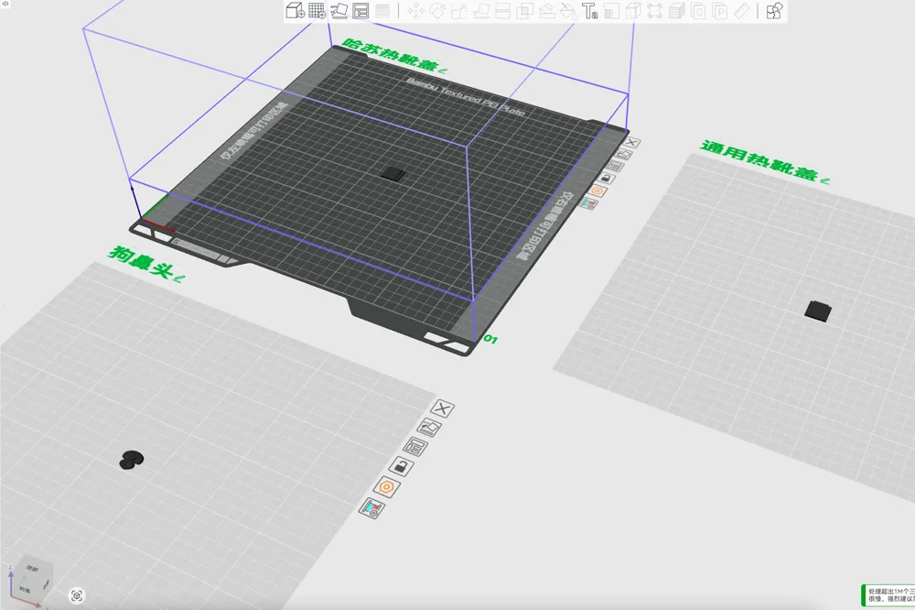Auto orient objects on 狗鼻头 plate
The image size is (915, 610).
pyautogui.click(x=429, y=428)
